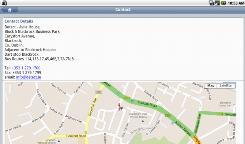Switch map to Satellite view

coord(225,86)
